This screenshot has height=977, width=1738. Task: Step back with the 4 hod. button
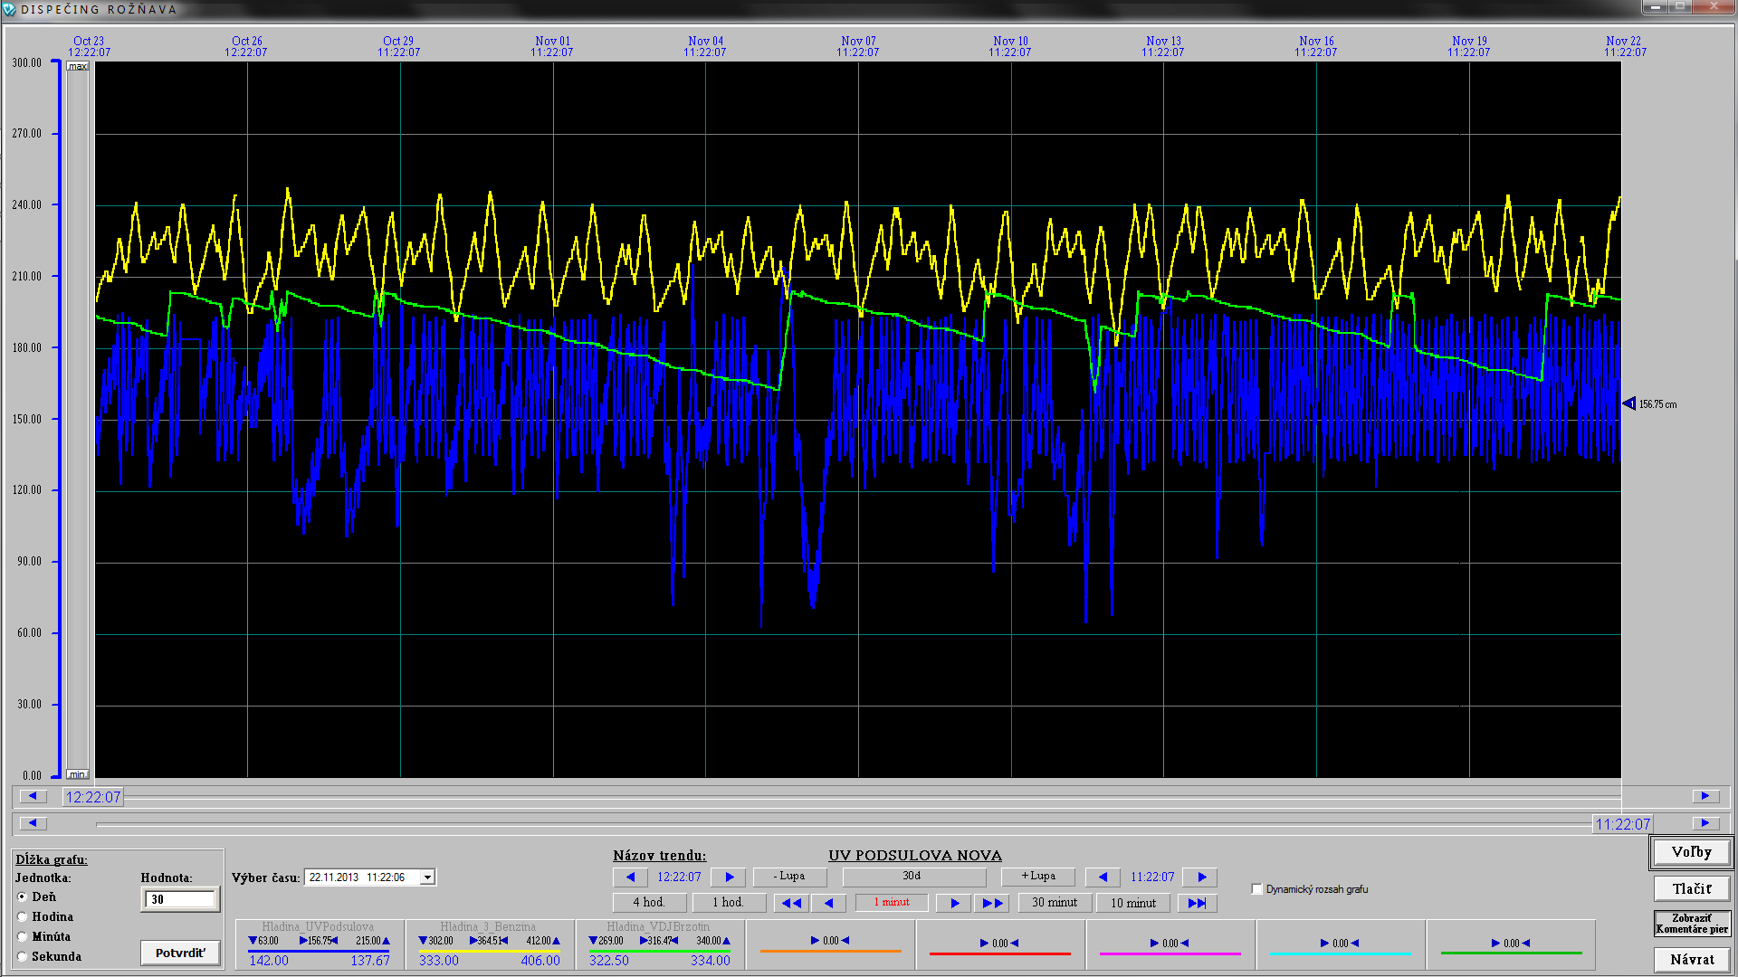point(649,903)
